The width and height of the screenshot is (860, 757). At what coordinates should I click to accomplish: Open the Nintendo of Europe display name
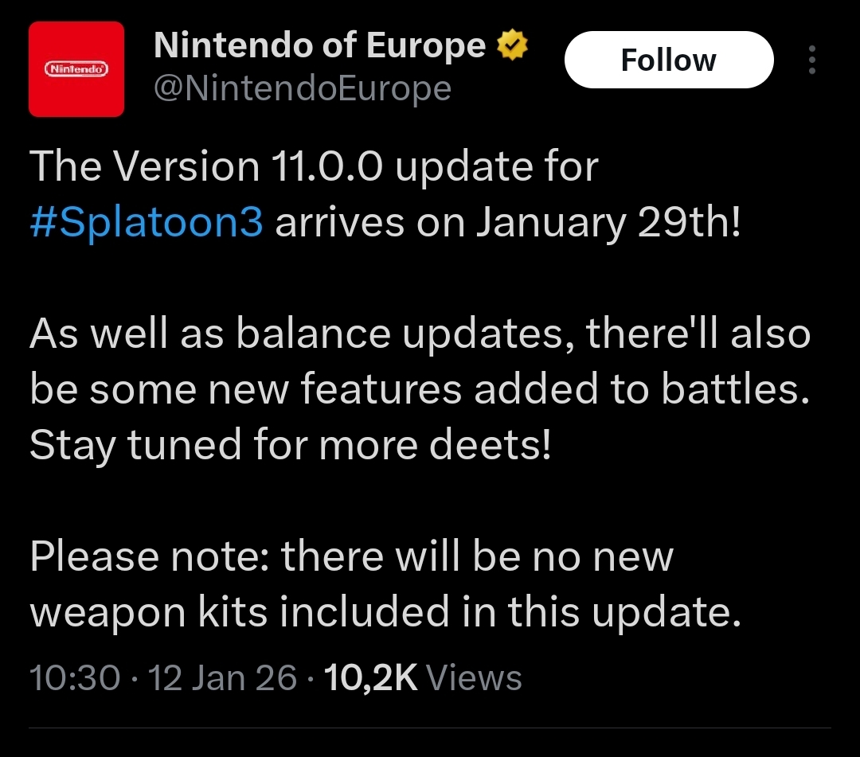(x=319, y=45)
